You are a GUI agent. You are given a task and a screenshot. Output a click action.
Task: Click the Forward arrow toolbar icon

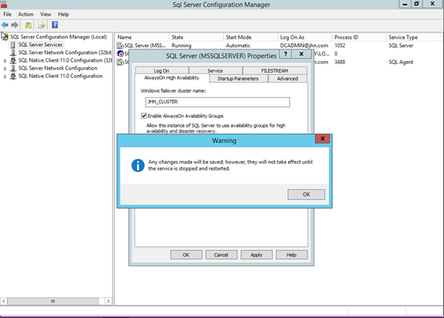[15, 25]
